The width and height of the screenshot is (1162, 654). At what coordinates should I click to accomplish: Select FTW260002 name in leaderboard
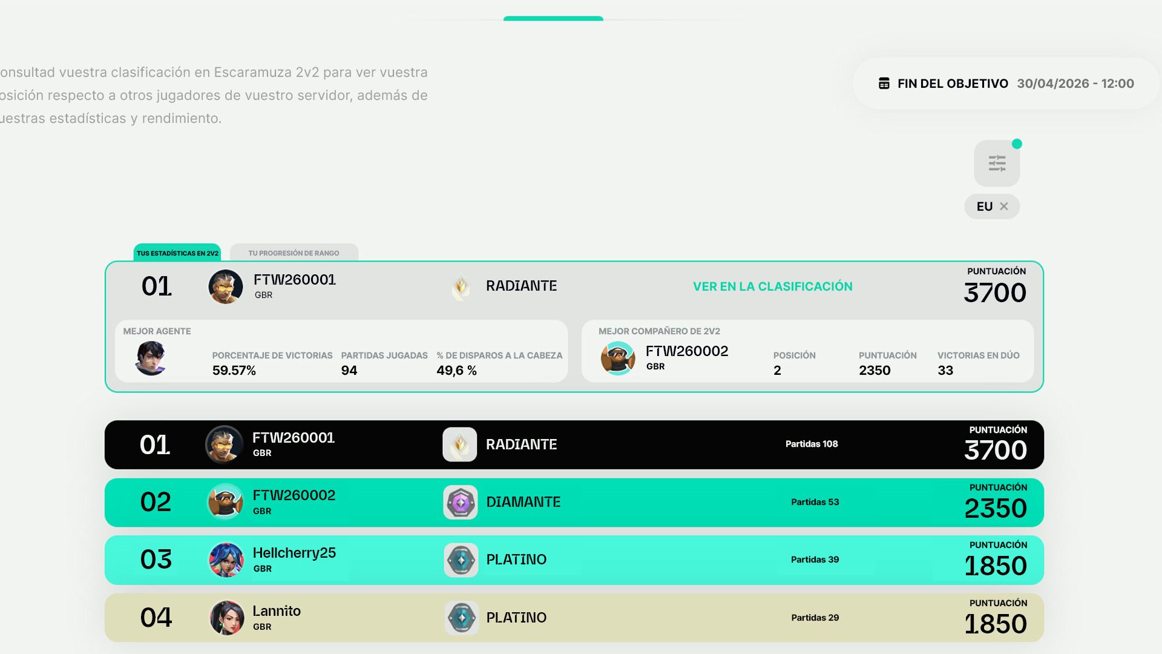point(294,495)
